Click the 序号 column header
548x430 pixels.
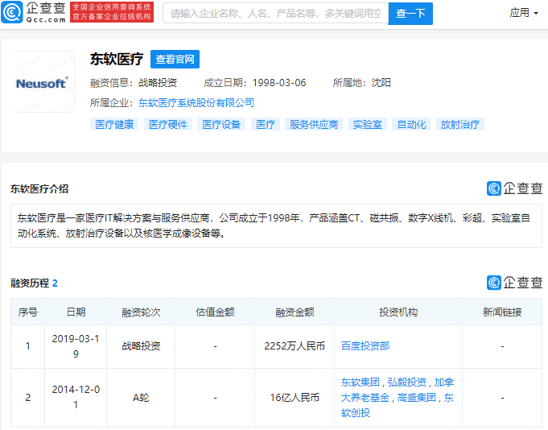click(x=27, y=312)
